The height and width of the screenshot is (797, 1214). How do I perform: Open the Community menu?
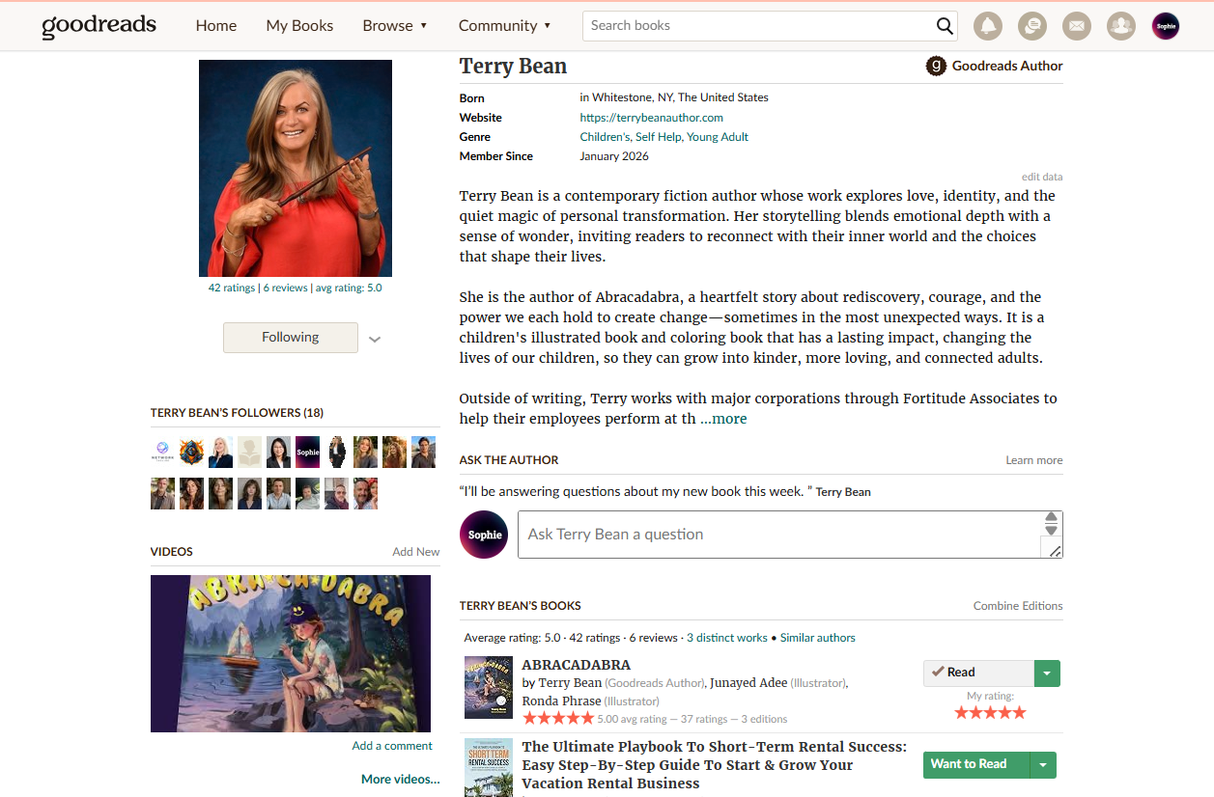click(x=505, y=26)
